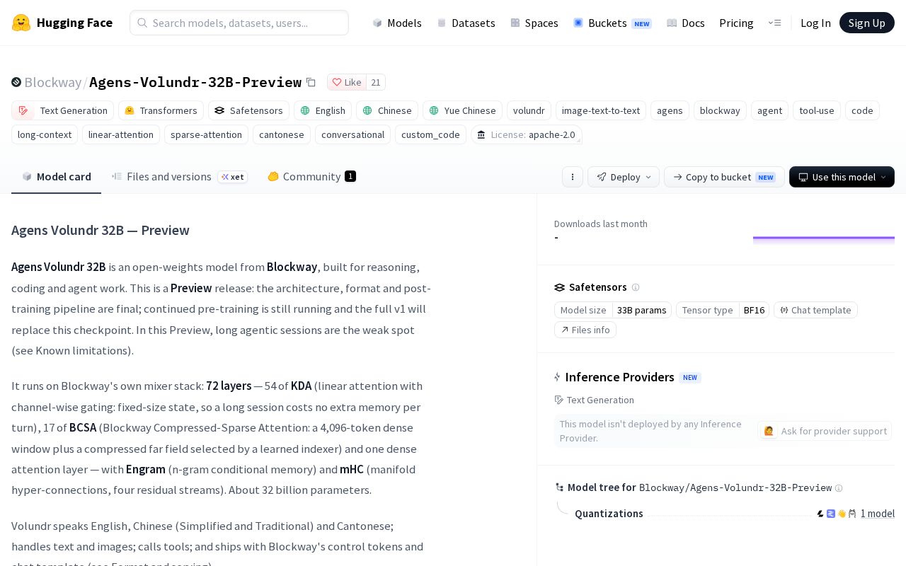Open the Community tab
The width and height of the screenshot is (906, 566).
click(x=311, y=177)
